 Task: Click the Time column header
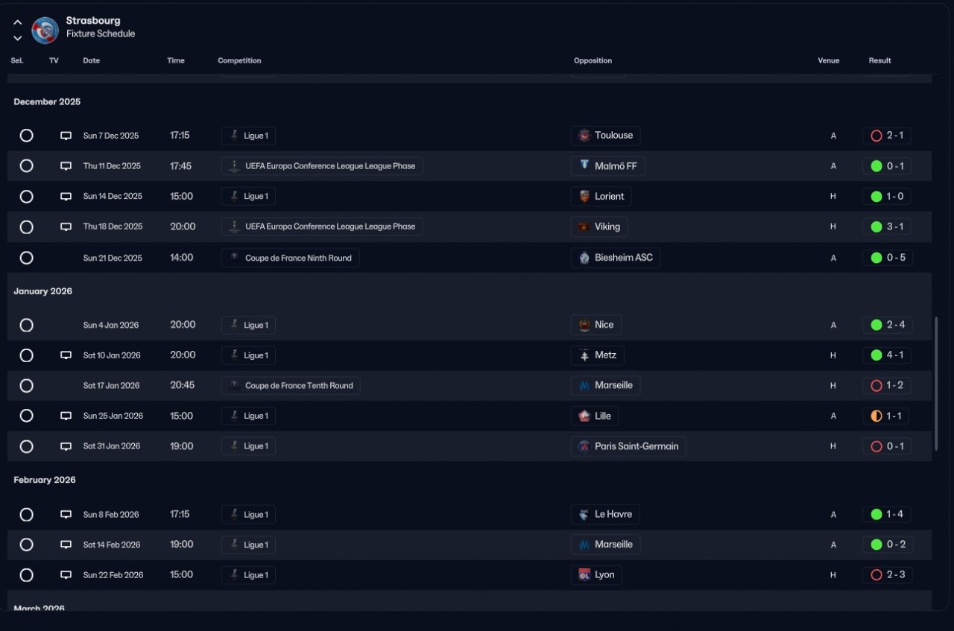point(176,61)
